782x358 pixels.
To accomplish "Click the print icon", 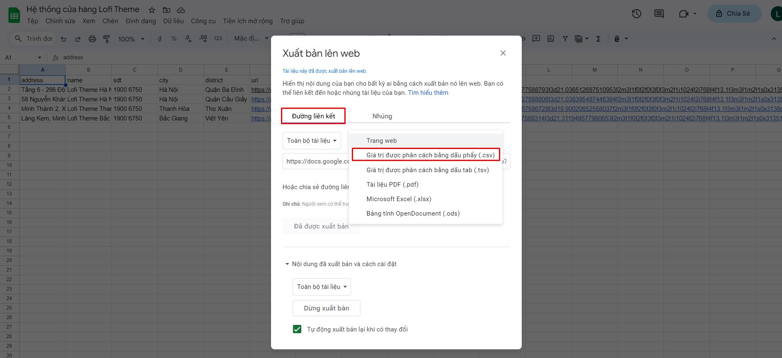I will [x=92, y=39].
